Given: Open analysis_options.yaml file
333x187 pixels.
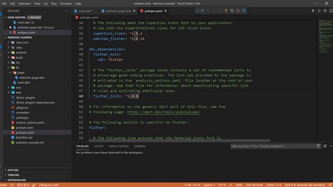Looking at the screenshot, I should click(x=30, y=123).
